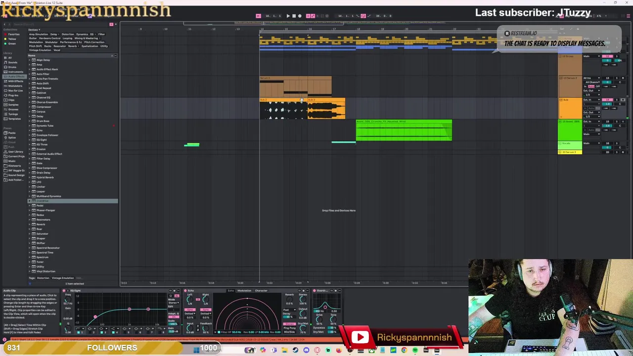633x356 pixels.
Task: Click the EQ Eight Freq knob
Action: (x=68, y=300)
